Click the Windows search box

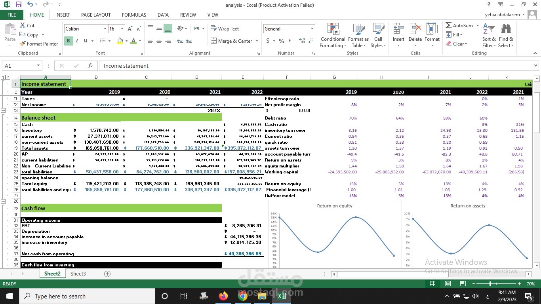point(87,296)
